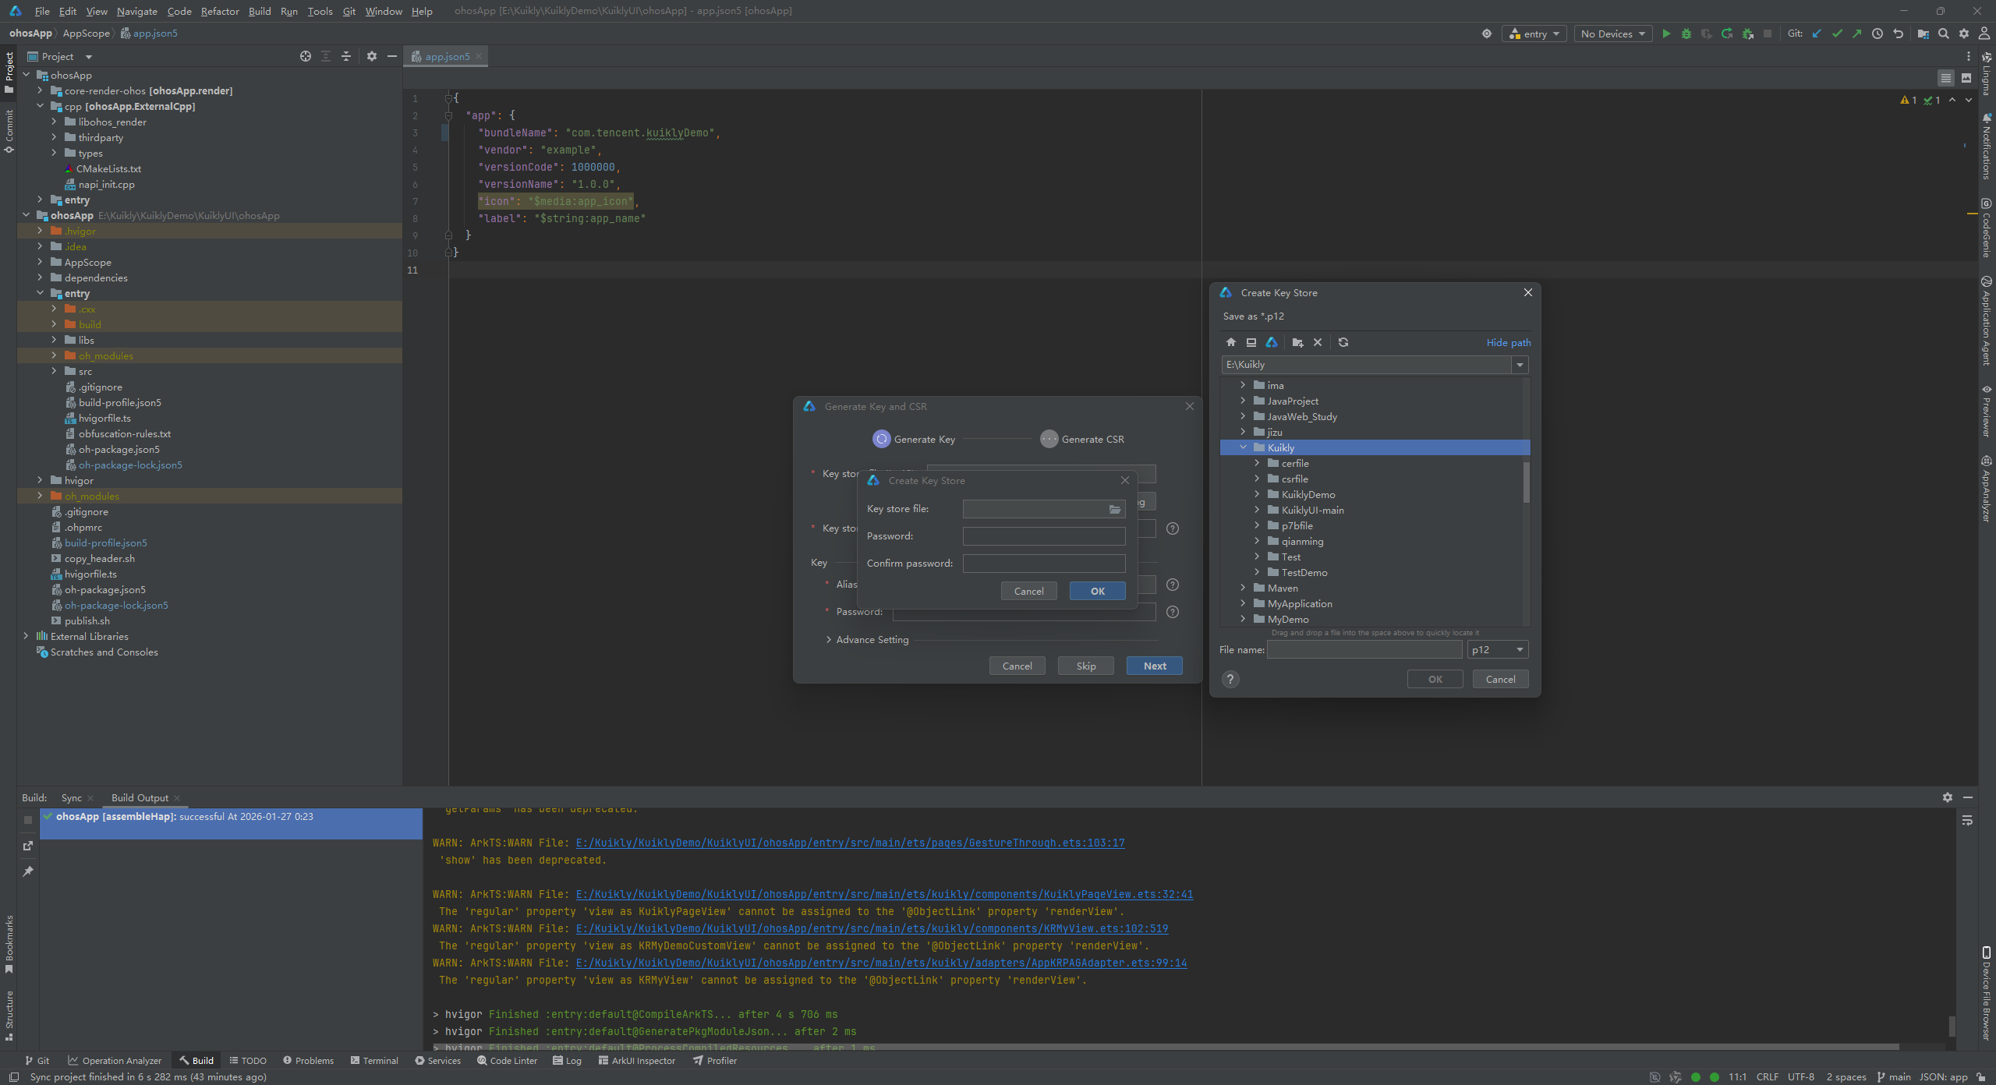This screenshot has height=1085, width=1996.
Task: Toggle soft-wrap icon in Build Output panel
Action: (x=1967, y=821)
